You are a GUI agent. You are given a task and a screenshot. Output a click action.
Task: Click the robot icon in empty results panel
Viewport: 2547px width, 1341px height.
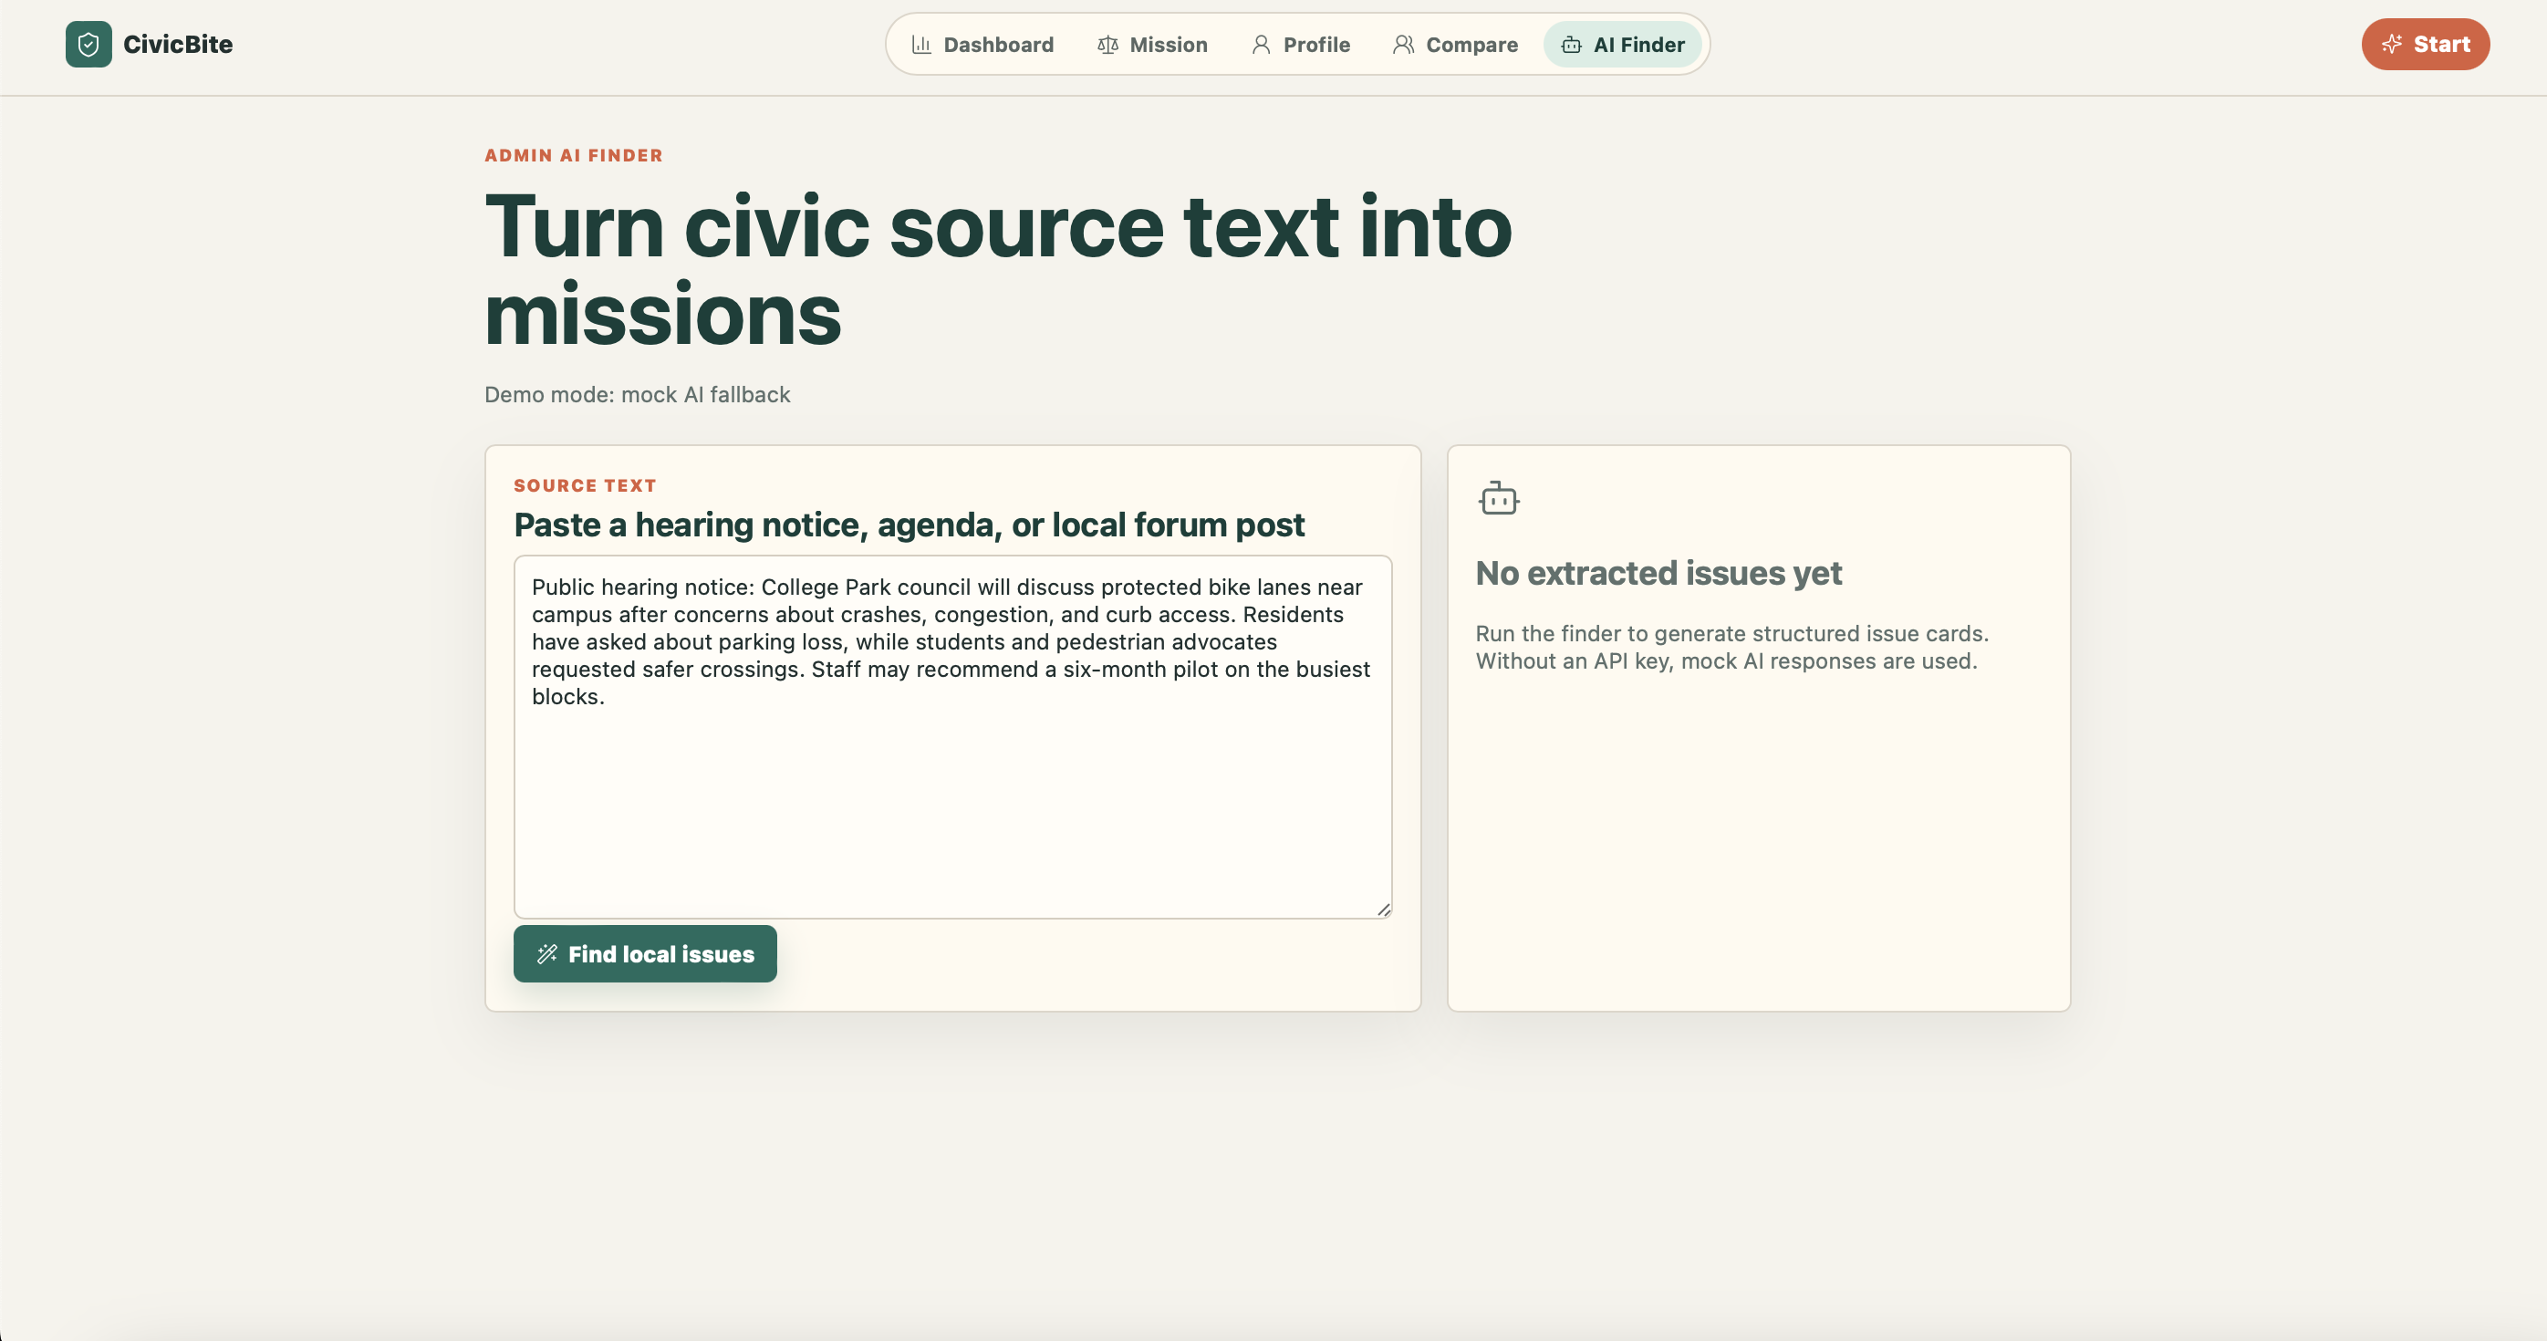pyautogui.click(x=1499, y=498)
